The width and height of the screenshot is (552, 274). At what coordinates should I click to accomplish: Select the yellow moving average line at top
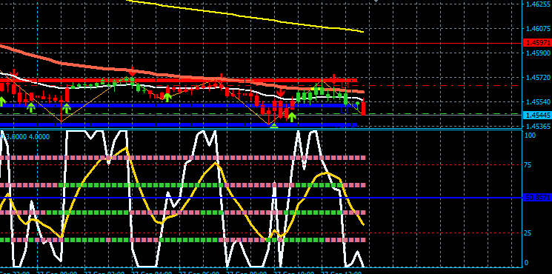[247, 16]
